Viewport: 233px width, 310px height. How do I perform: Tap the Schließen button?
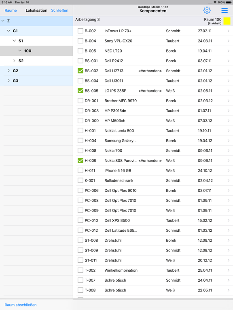59,10
